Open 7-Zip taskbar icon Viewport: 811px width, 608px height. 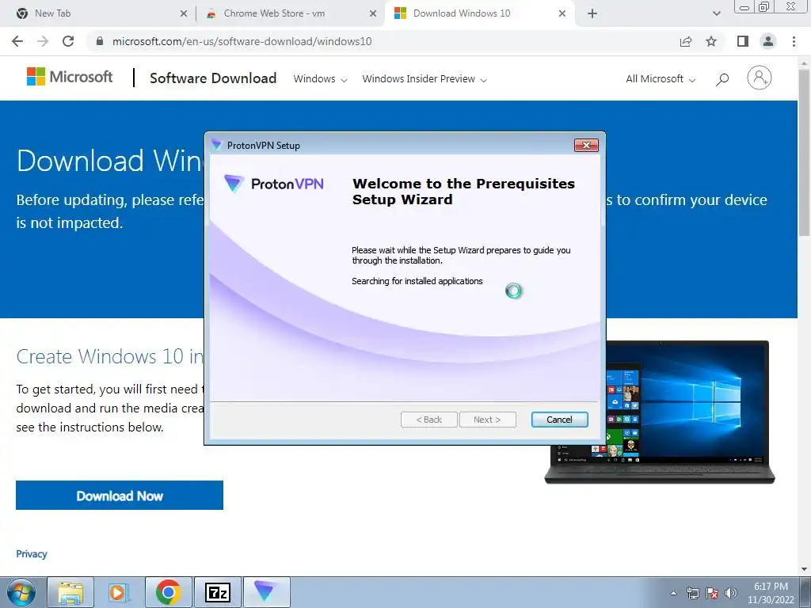(x=218, y=592)
